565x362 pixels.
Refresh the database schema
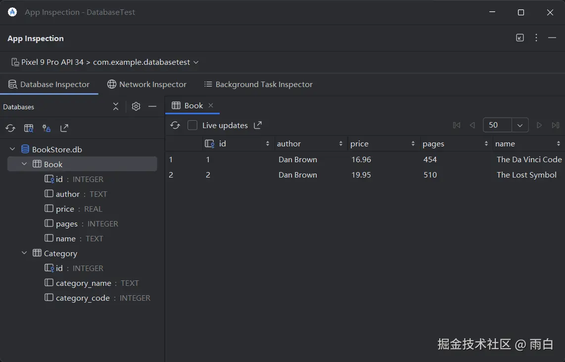(10, 129)
